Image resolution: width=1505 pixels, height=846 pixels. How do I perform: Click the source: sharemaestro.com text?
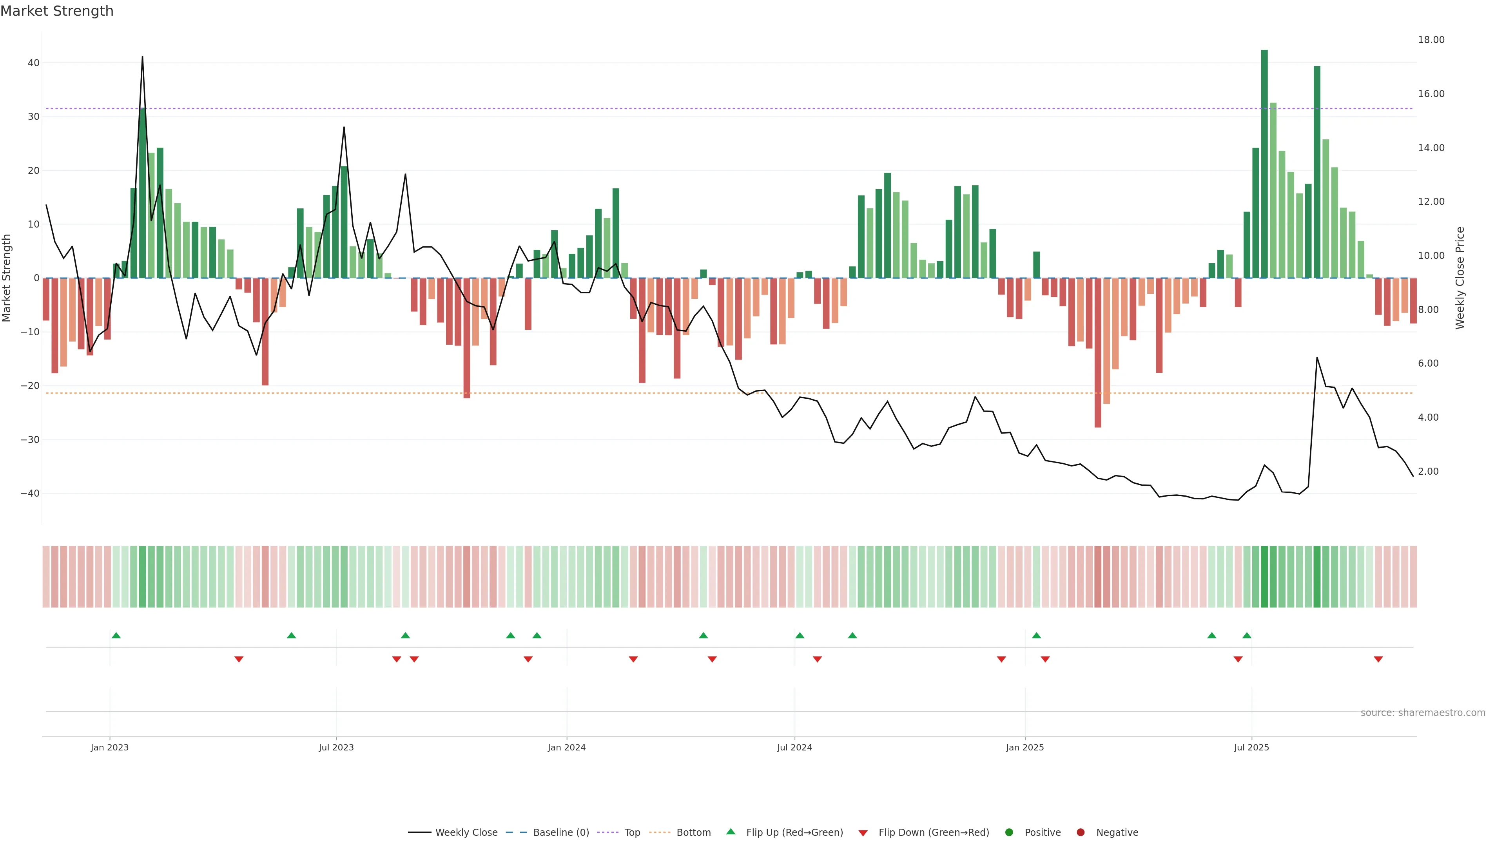(x=1423, y=713)
